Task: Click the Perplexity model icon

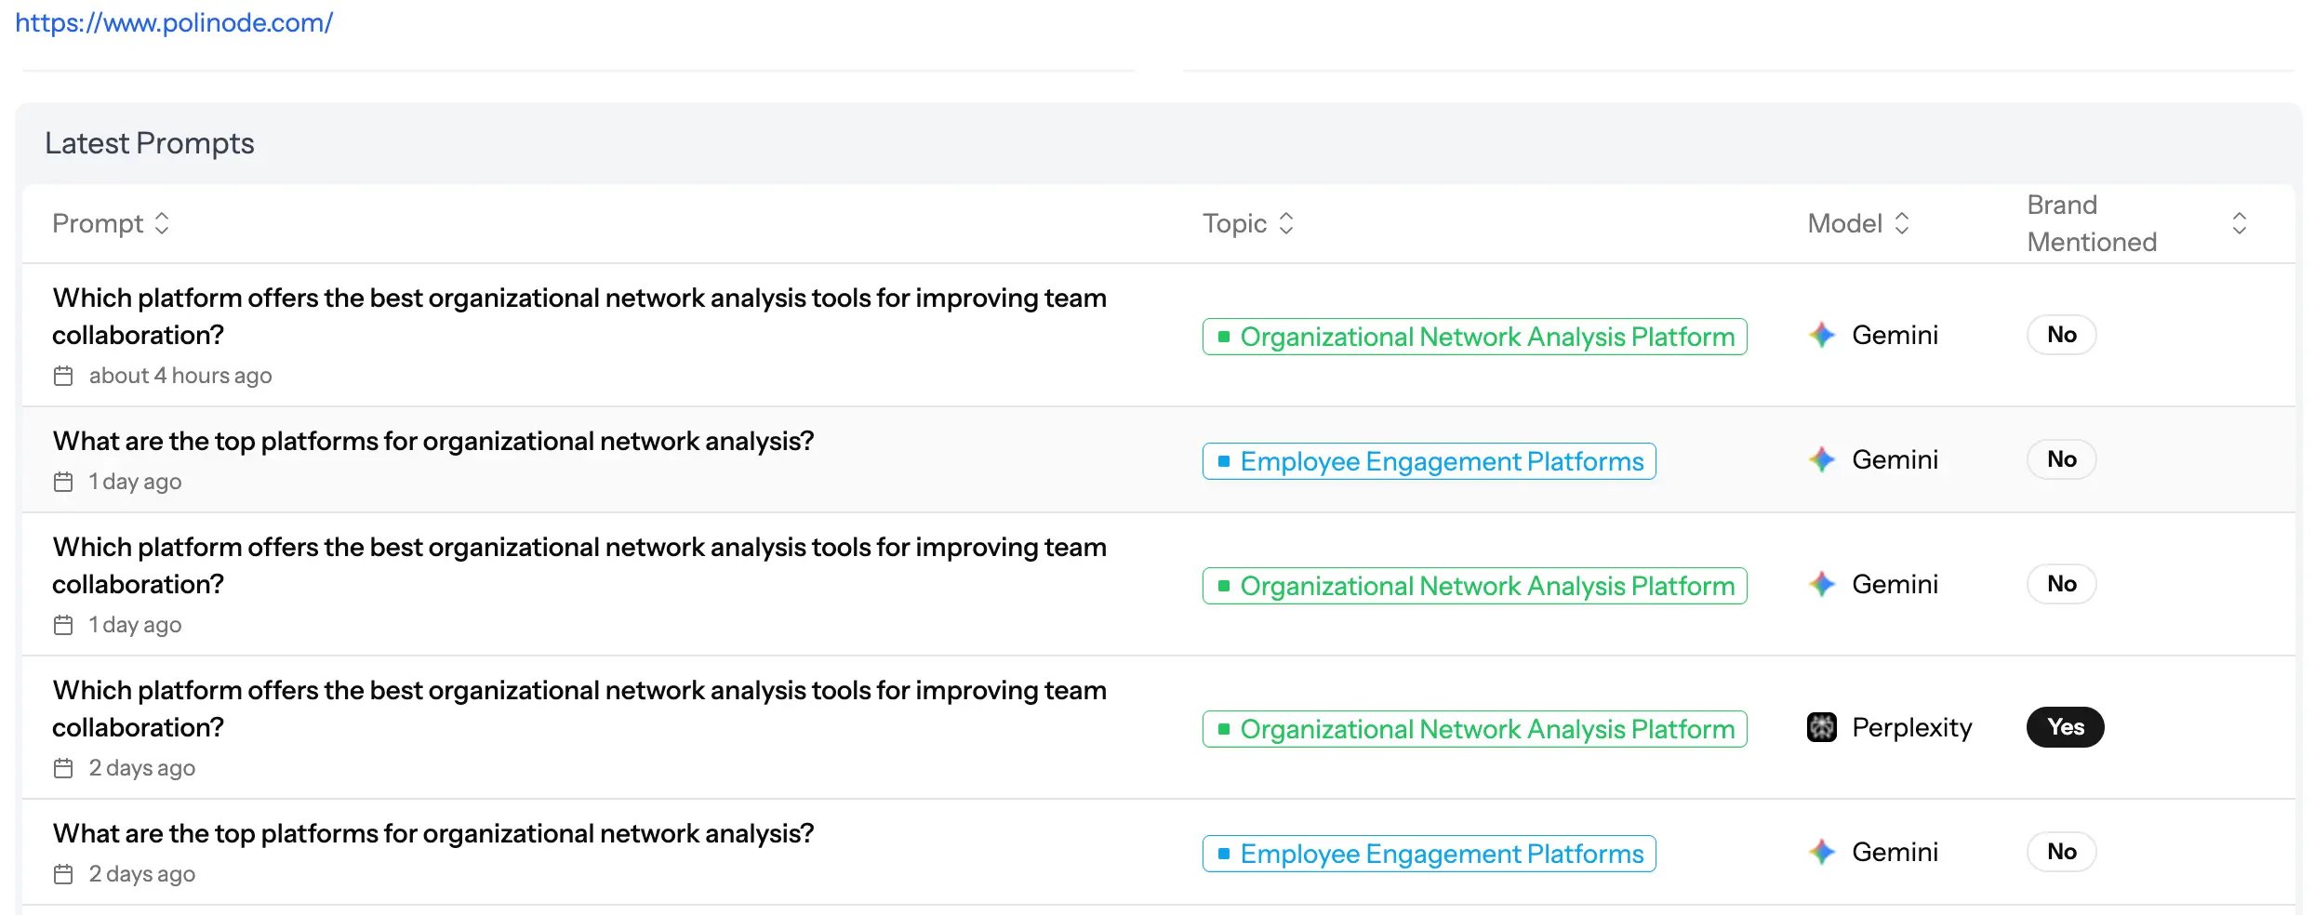Action: [1821, 727]
